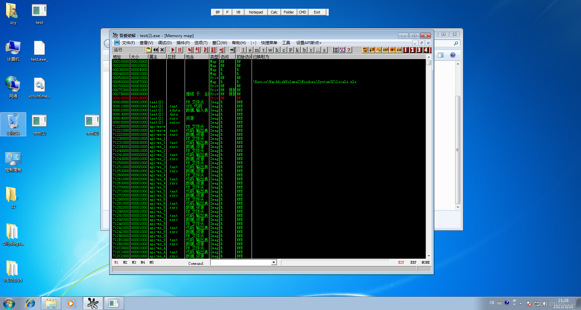Screen dimensions: 581x310
Task: Show Source with the 's' button
Action: click(x=324, y=50)
